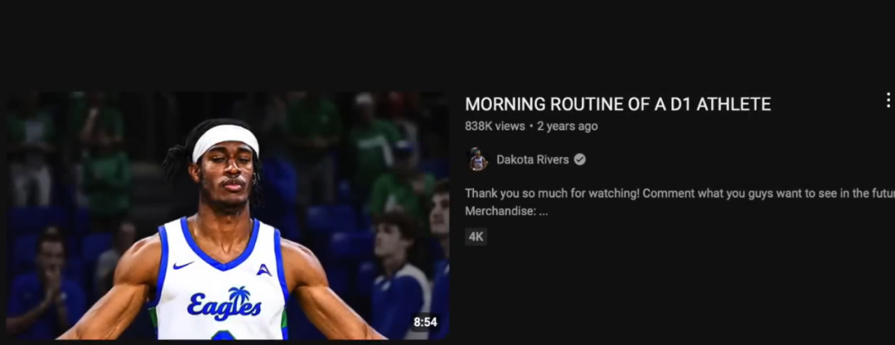
Task: Click the small triangular logo on jersey
Action: 264,269
